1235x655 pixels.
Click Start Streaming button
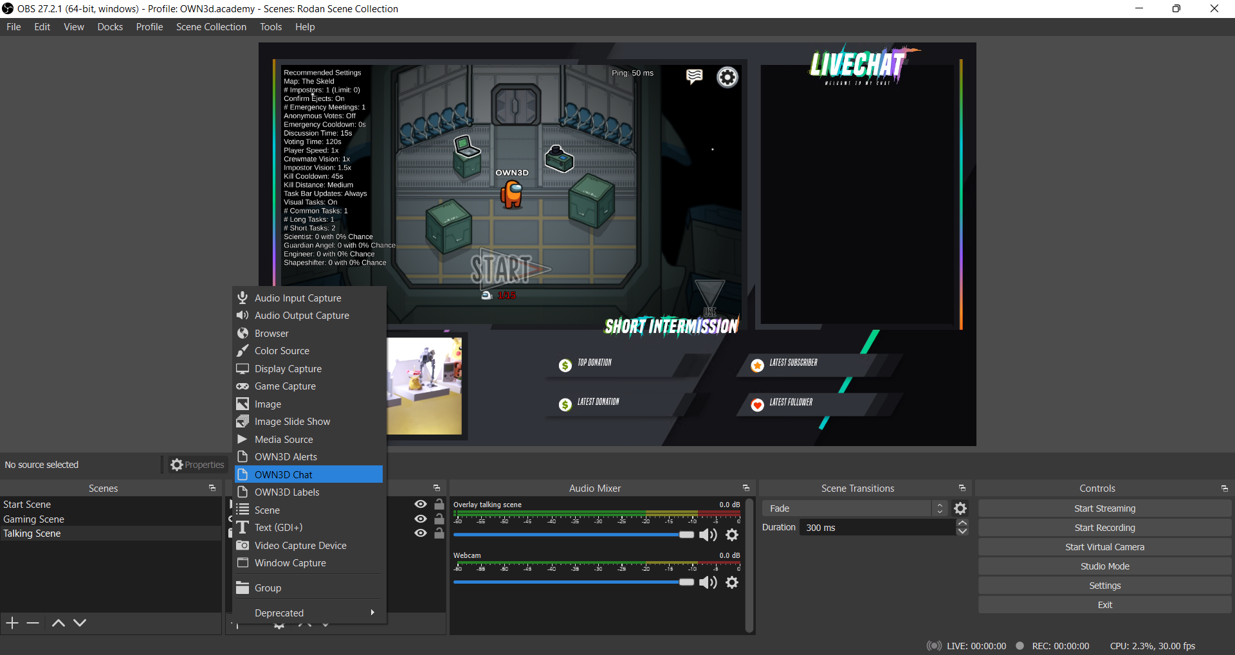coord(1104,508)
